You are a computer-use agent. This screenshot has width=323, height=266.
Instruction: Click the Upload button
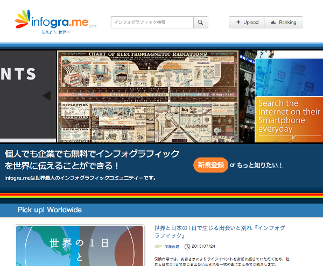coord(247,22)
